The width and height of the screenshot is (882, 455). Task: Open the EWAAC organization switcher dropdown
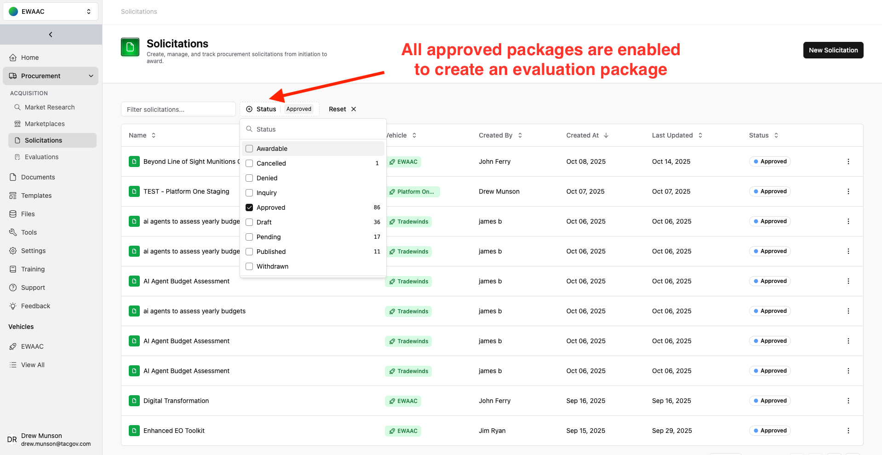click(51, 12)
